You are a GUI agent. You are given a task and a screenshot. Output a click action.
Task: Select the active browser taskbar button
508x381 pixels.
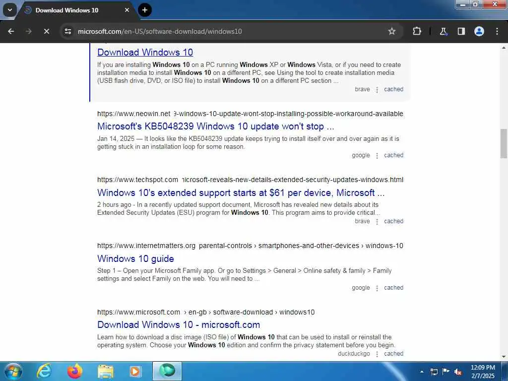coord(167,371)
